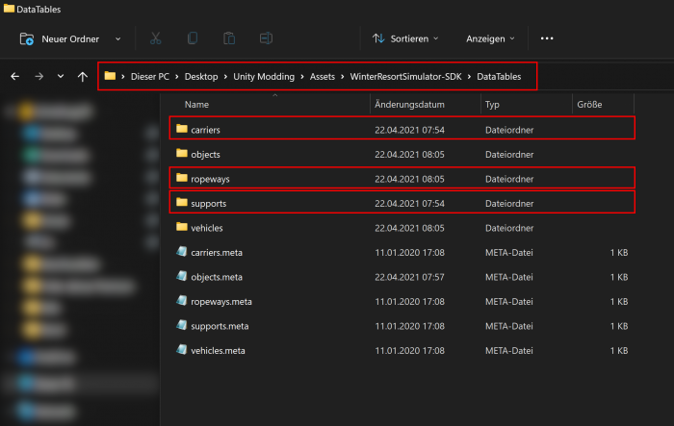Viewport: 674px width, 426px height.
Task: Expand the Sortieren dropdown menu
Action: coord(405,38)
